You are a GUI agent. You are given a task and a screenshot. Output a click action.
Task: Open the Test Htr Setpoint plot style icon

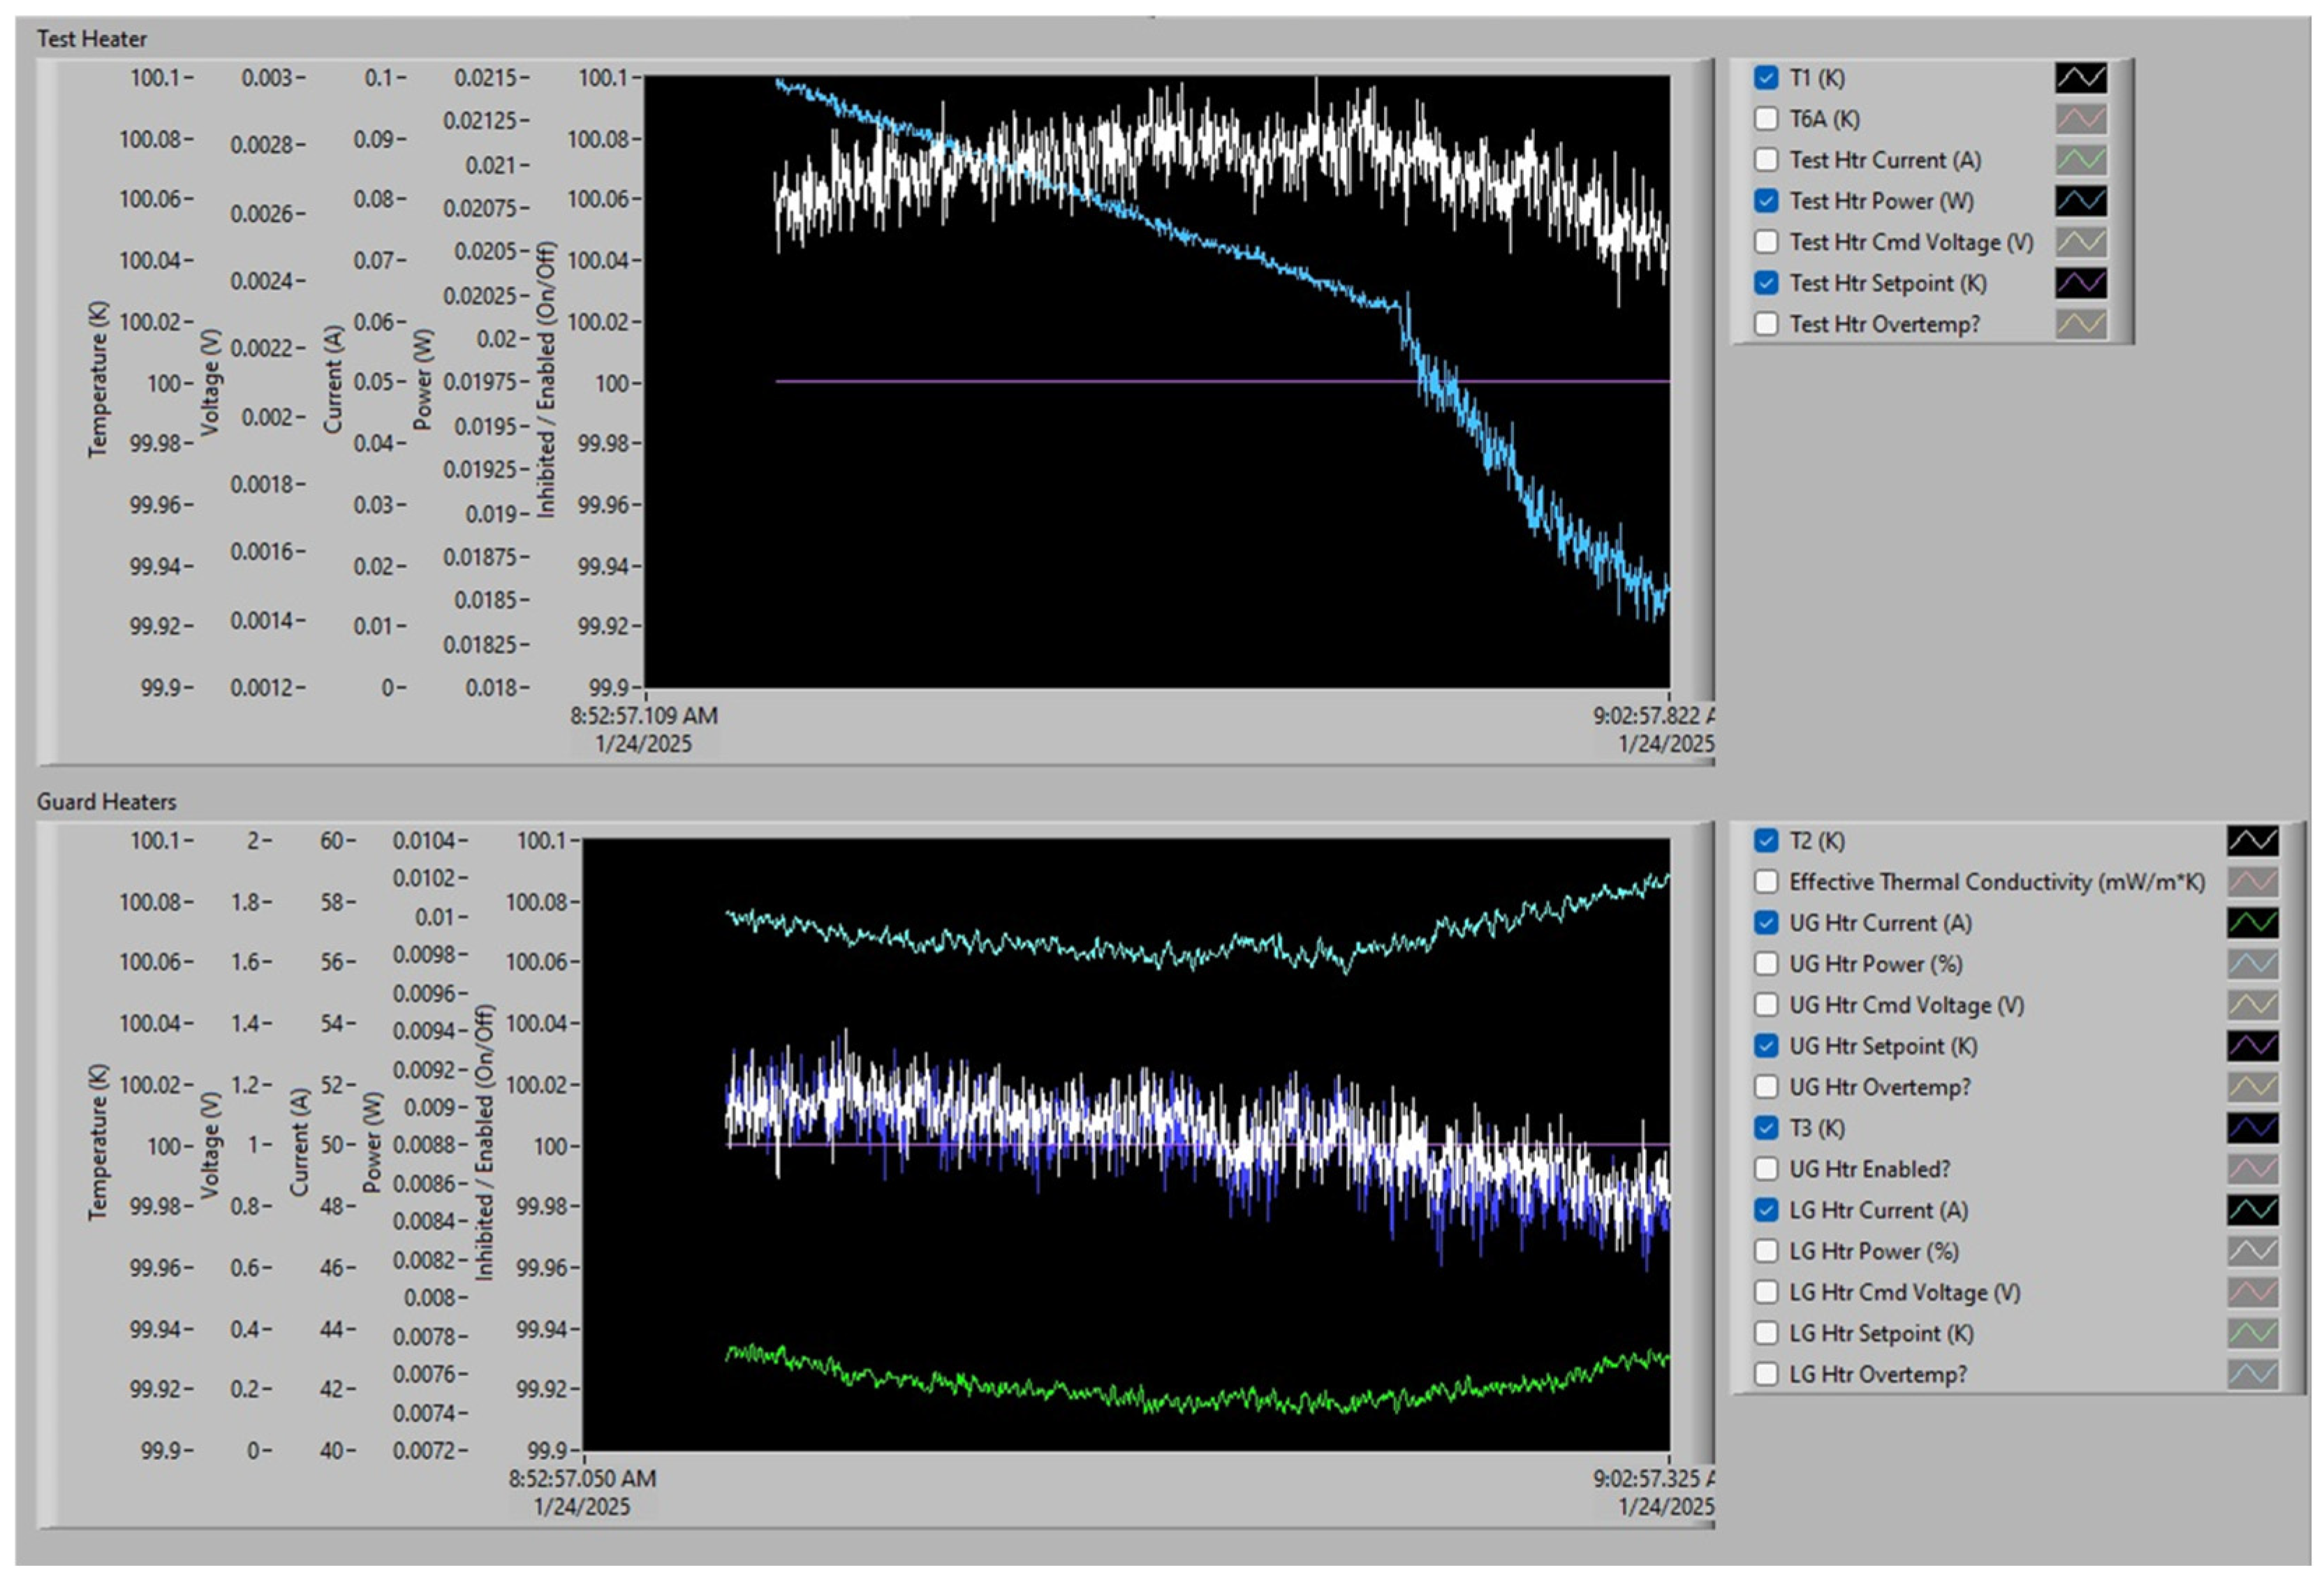tap(2080, 283)
